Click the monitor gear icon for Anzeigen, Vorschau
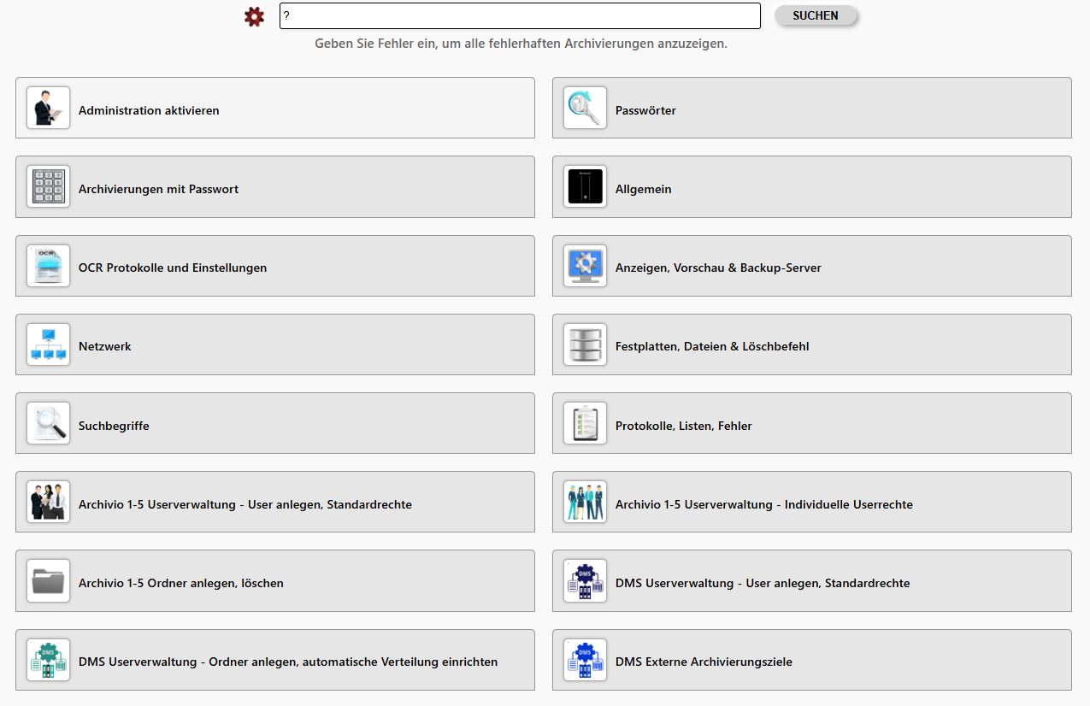Image resolution: width=1090 pixels, height=706 pixels. point(585,266)
